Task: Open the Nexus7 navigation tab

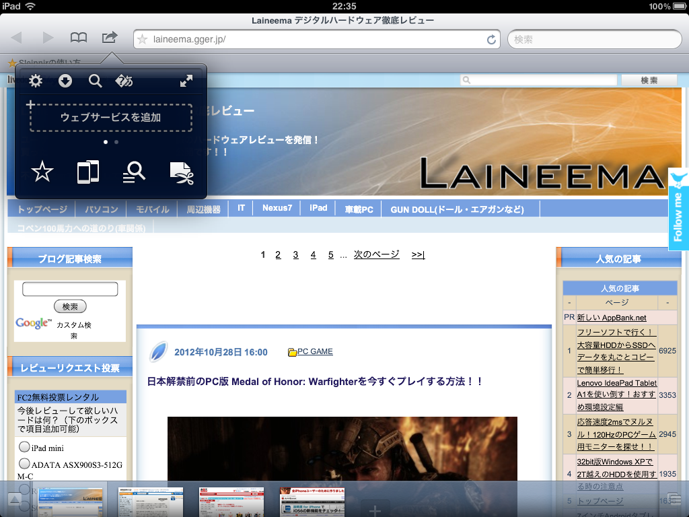Action: pyautogui.click(x=277, y=209)
